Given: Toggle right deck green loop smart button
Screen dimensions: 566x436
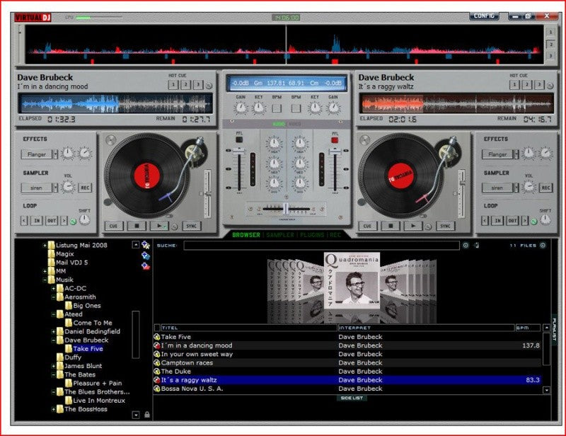Looking at the screenshot, I should (533, 222).
